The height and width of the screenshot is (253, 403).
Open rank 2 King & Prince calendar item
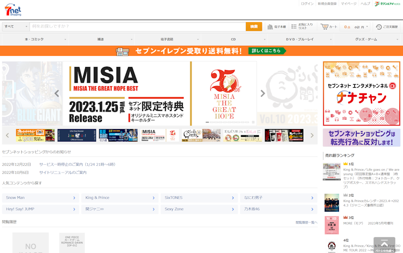click(x=371, y=203)
